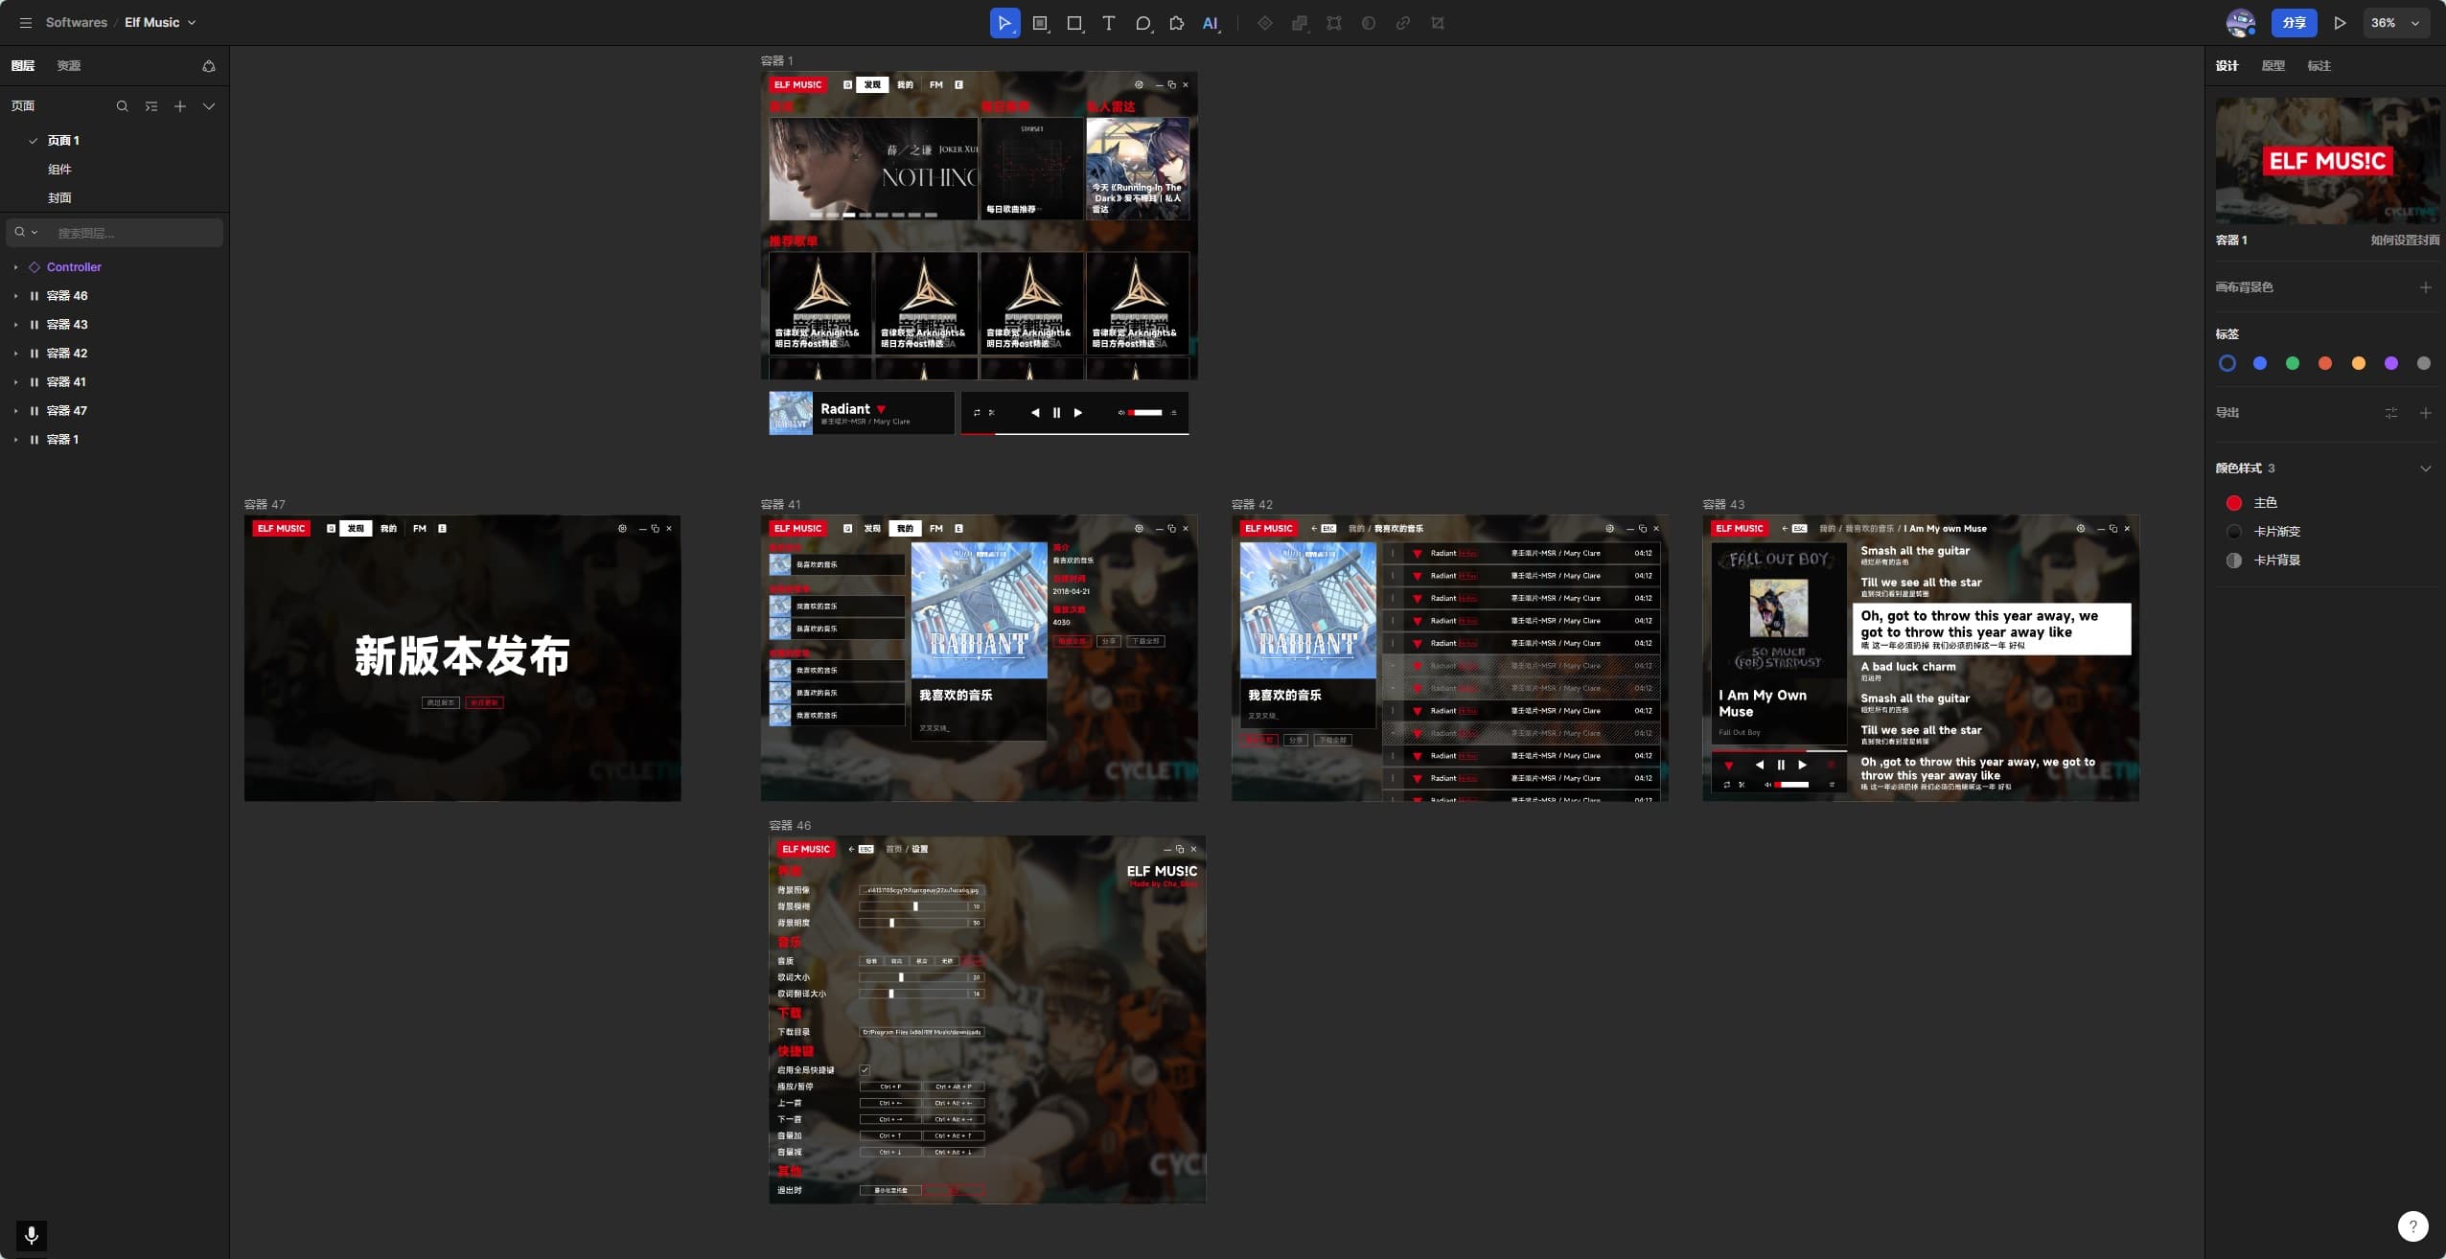Expand the 容器 41 layer
Image resolution: width=2446 pixels, height=1259 pixels.
tap(15, 382)
